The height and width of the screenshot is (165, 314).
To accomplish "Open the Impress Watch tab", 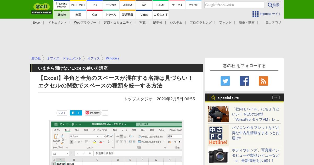I will 61,5.
